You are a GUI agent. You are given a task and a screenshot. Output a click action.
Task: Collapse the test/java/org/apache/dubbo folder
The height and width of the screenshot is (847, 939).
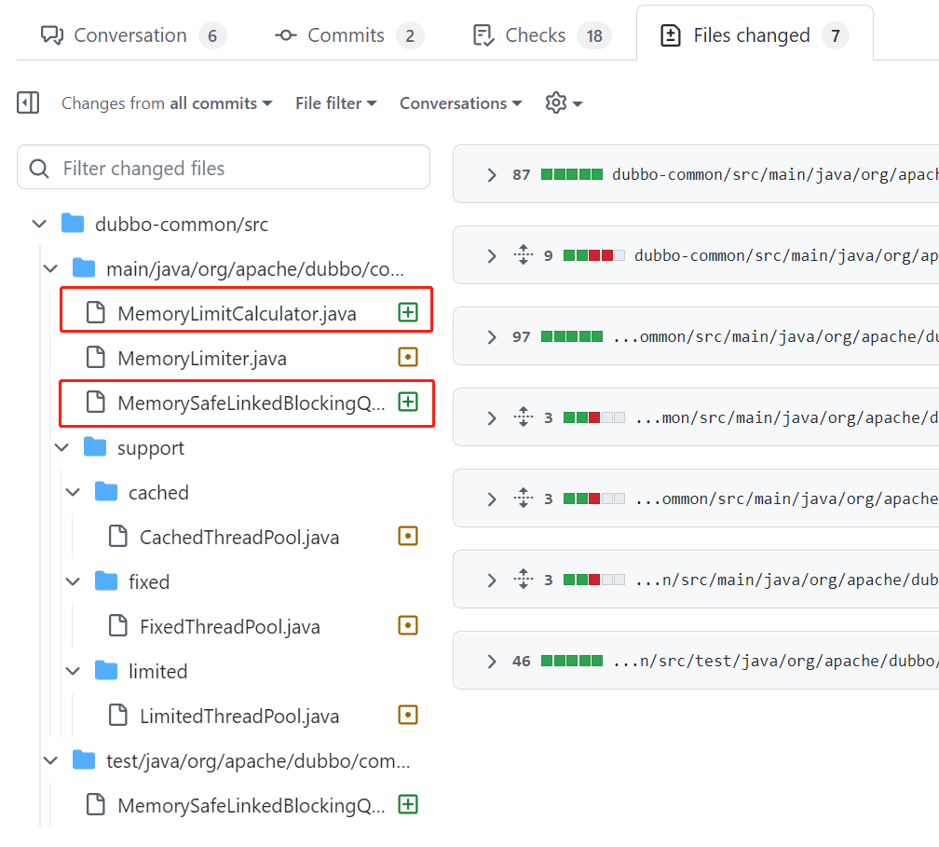click(x=50, y=760)
